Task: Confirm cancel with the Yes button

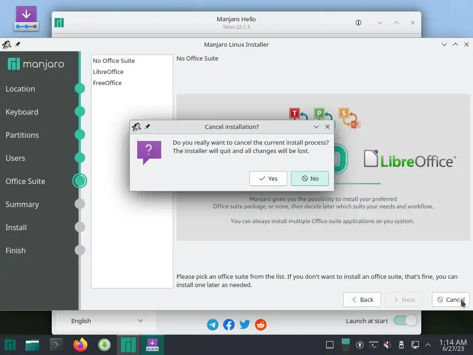Action: (x=268, y=178)
